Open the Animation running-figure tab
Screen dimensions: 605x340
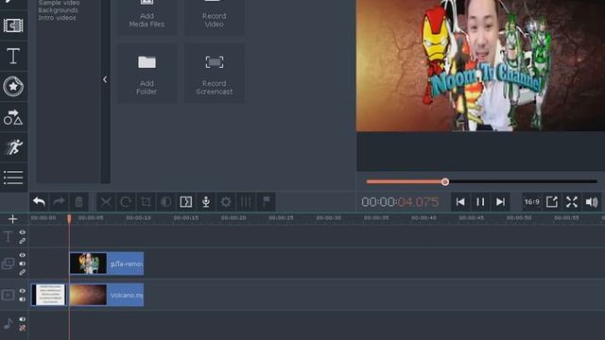pos(13,147)
